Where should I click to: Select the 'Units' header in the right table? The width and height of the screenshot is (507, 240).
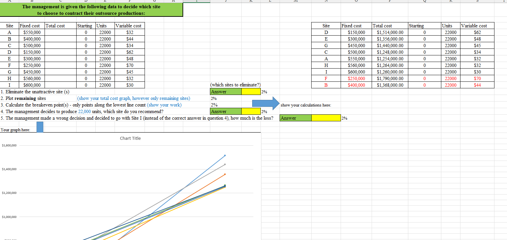[451, 26]
